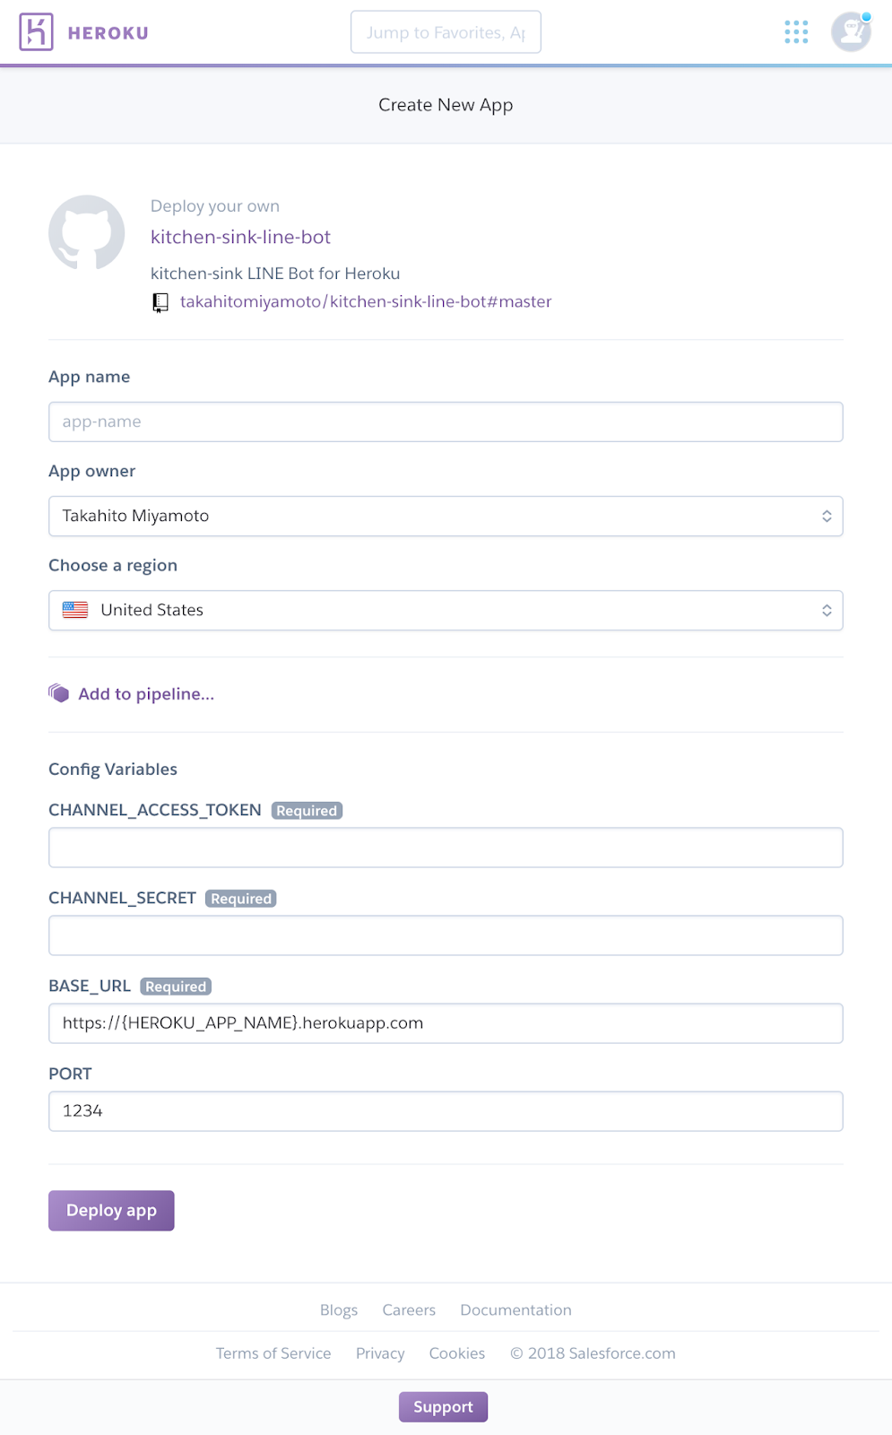This screenshot has width=892, height=1435.
Task: Click the Heroku logo icon
Action: coord(36,32)
